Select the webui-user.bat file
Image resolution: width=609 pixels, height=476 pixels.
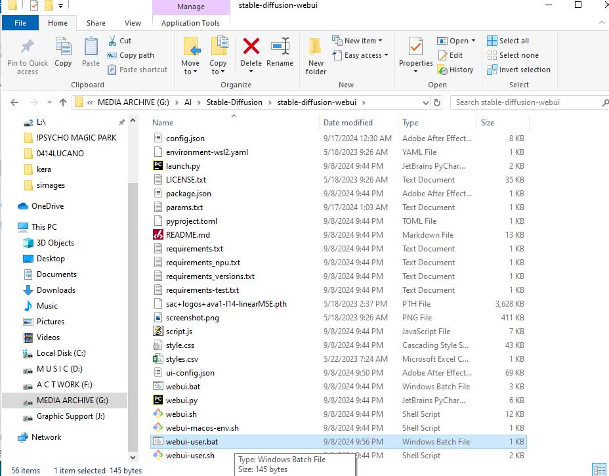pyautogui.click(x=338, y=442)
